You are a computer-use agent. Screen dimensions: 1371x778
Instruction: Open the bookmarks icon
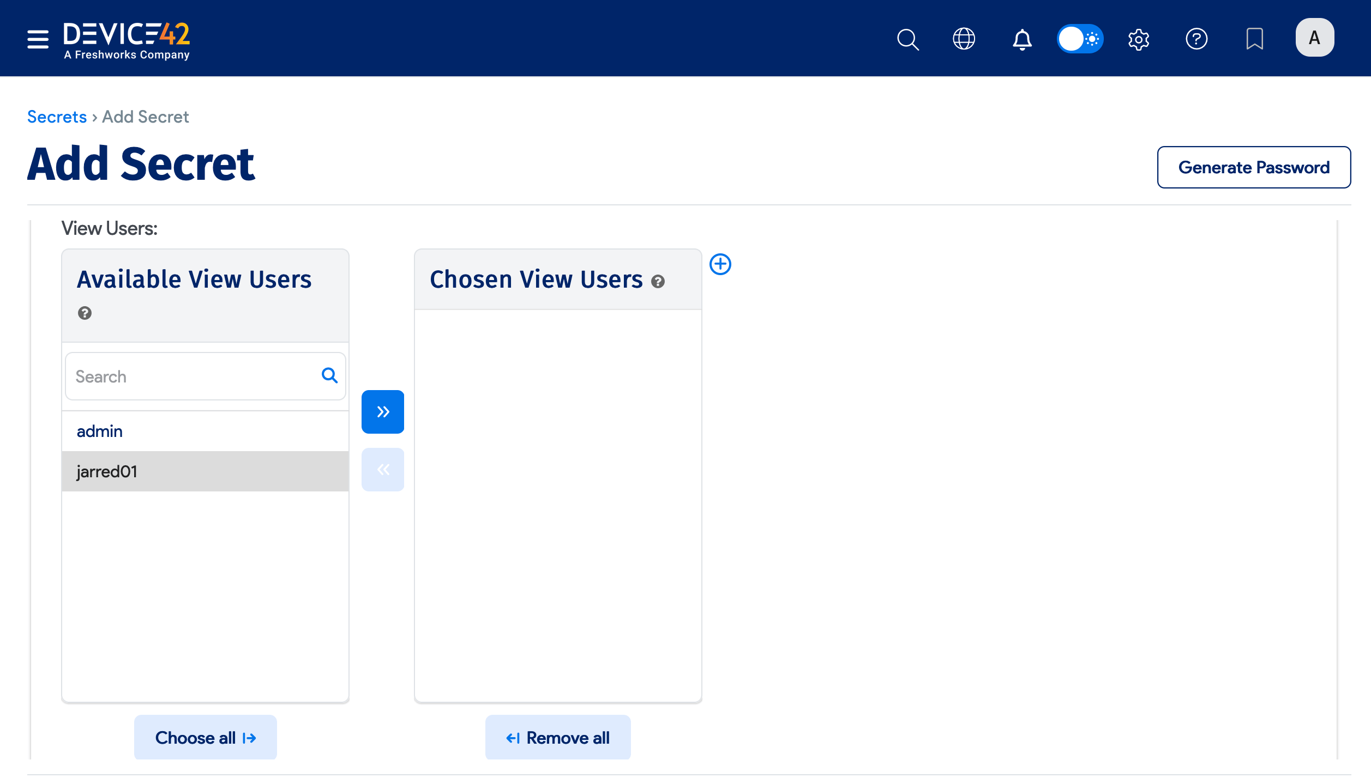1254,39
